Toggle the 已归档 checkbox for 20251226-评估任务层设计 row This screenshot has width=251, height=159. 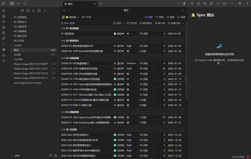click(x=115, y=135)
